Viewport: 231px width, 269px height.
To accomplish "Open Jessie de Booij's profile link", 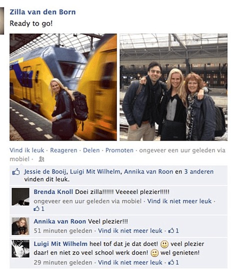I will (45, 171).
